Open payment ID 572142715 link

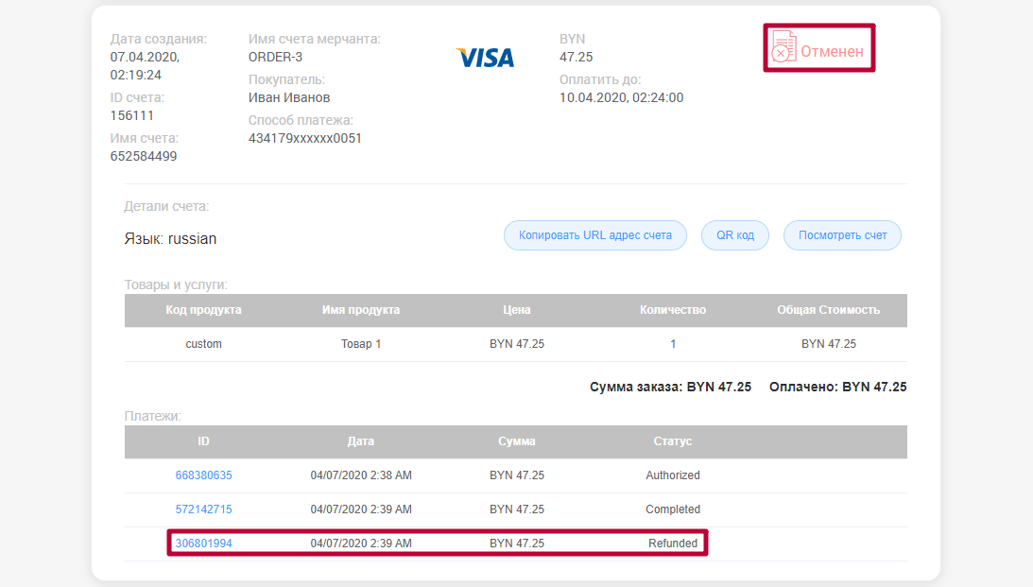tap(203, 509)
